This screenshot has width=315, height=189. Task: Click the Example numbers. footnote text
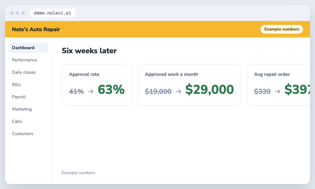pos(78,173)
